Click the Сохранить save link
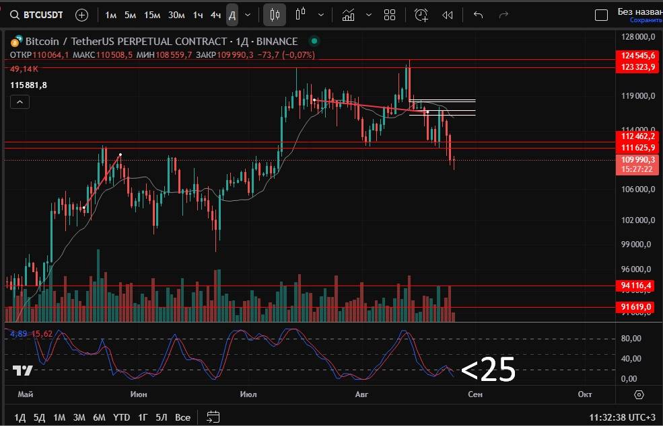 click(x=646, y=21)
